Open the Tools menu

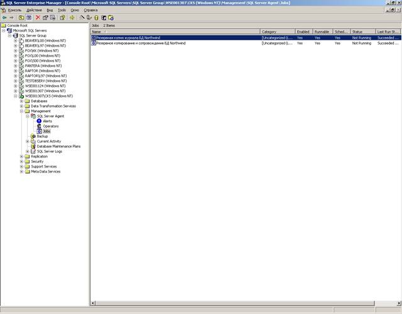tap(62, 10)
